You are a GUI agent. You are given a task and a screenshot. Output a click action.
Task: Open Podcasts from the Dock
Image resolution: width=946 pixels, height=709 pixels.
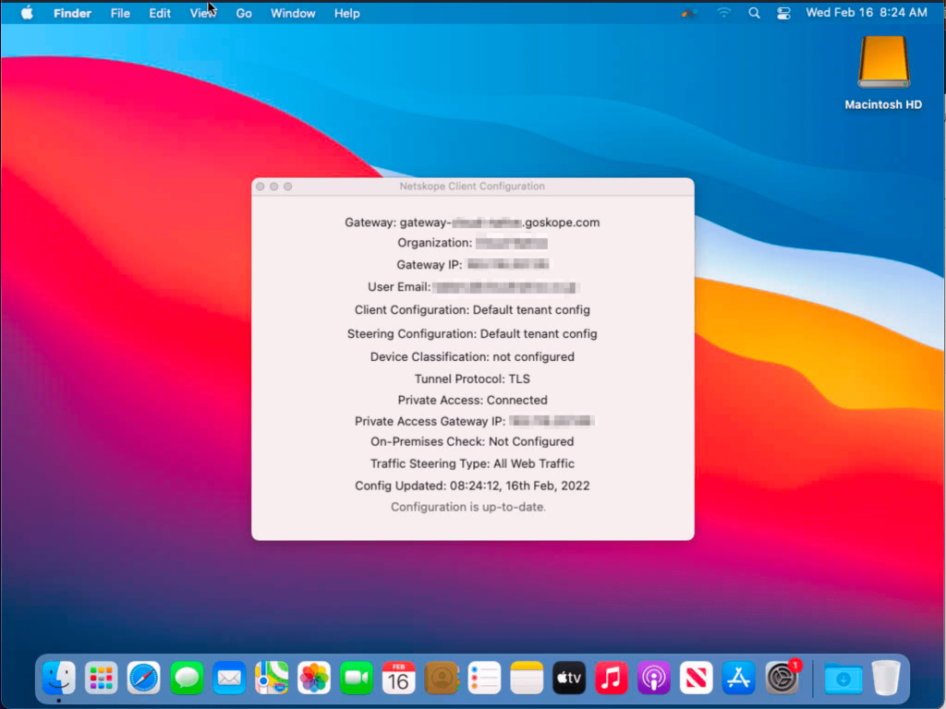(654, 679)
